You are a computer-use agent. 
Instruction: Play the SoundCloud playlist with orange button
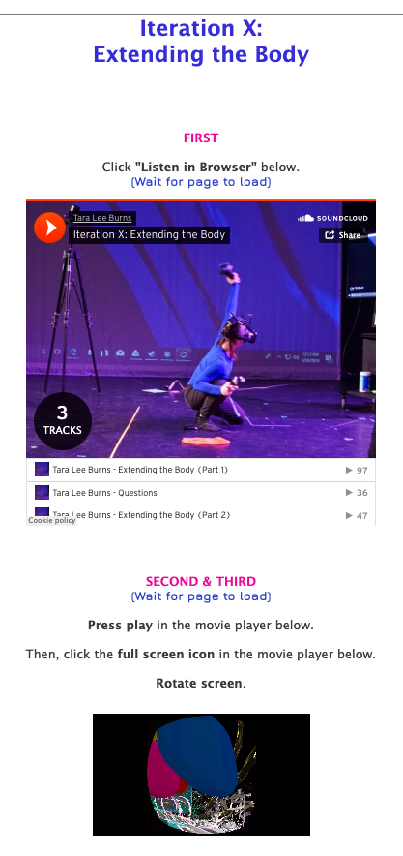[x=49, y=228]
